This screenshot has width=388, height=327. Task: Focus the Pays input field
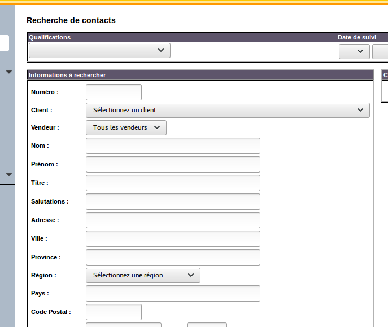(x=173, y=293)
